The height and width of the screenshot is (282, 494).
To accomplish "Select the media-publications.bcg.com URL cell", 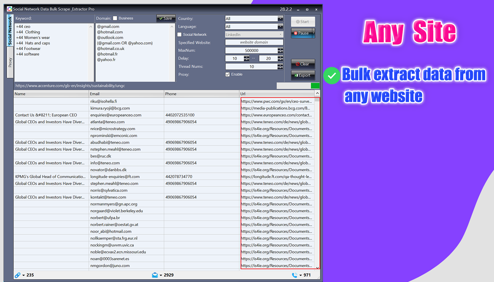I will [x=276, y=108].
